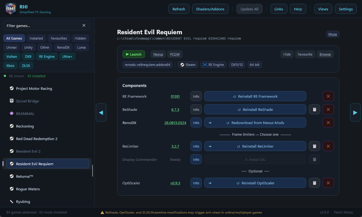Click the game list scrollbar
This screenshot has width=362, height=217.
tap(93, 171)
